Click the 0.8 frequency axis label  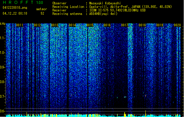click(2, 82)
